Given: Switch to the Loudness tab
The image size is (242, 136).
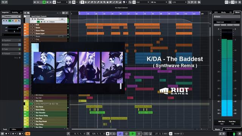Looking at the screenshot, I should coord(228,129).
